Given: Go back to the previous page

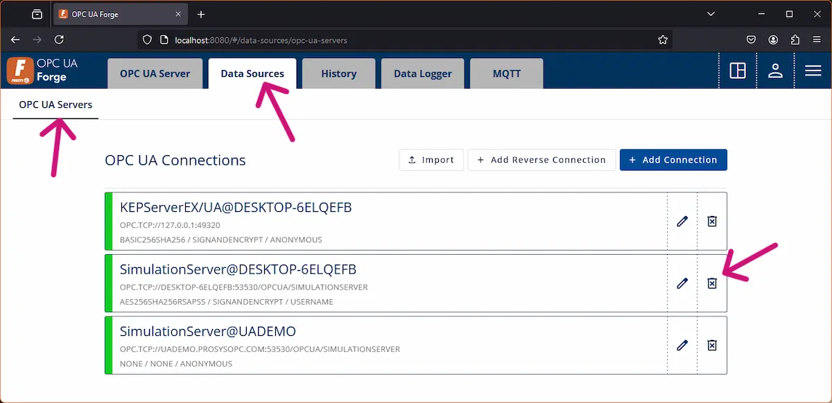Looking at the screenshot, I should (15, 40).
